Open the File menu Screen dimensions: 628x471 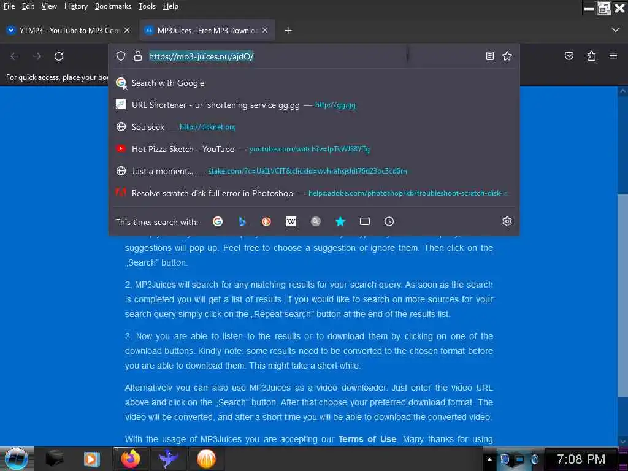click(x=9, y=6)
